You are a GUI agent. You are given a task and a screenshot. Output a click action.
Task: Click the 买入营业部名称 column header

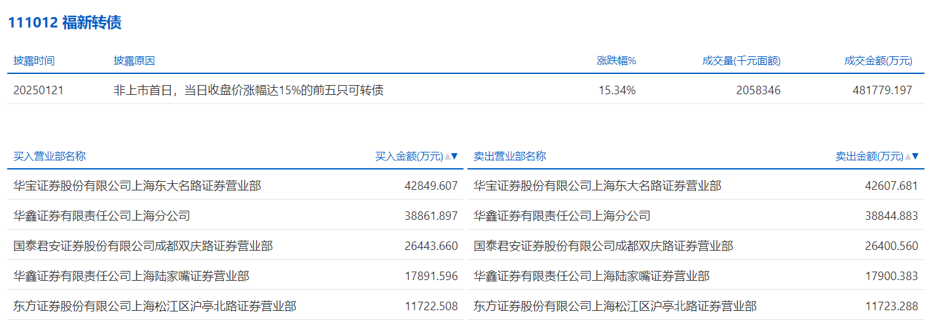click(x=50, y=156)
